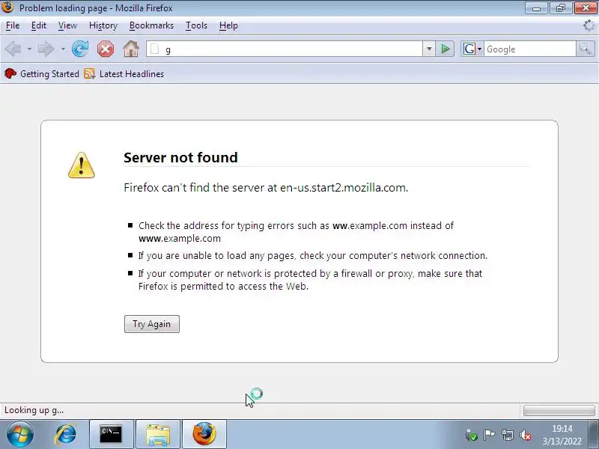The height and width of the screenshot is (449, 599).
Task: Open the Bookmarks menu
Action: click(x=151, y=25)
